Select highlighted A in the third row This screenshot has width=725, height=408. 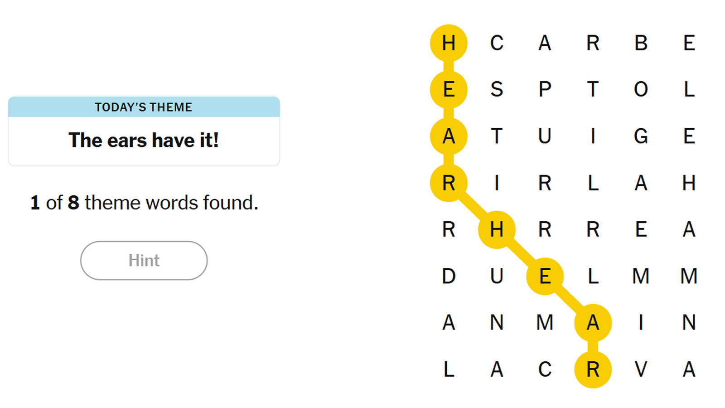pos(449,136)
